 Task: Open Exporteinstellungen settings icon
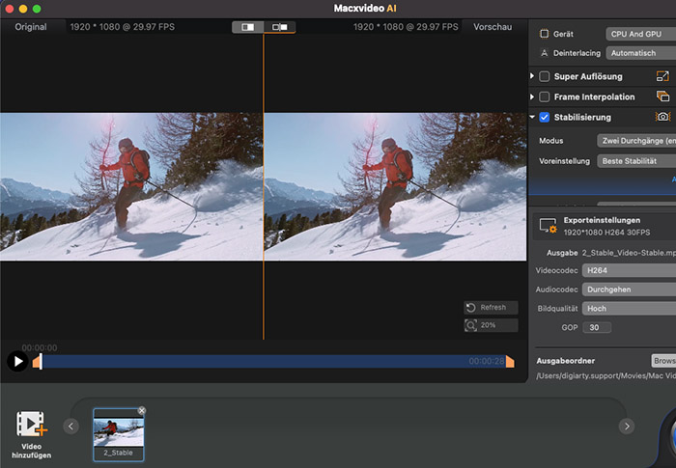(x=548, y=226)
